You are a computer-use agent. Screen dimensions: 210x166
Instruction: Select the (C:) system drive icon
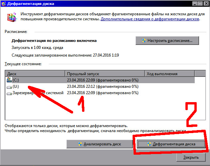coord(9,80)
